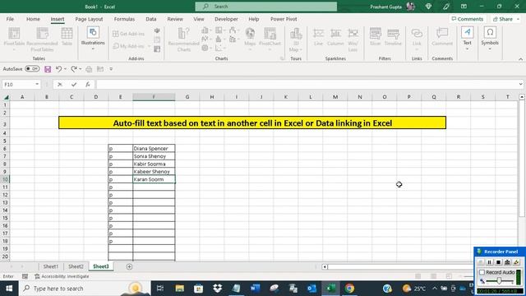Select the cell containing Kabeer Shenoy
This screenshot has width=526, height=296.
point(154,172)
